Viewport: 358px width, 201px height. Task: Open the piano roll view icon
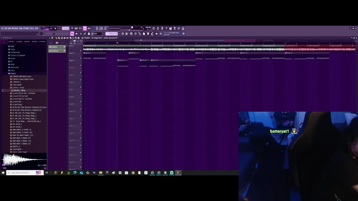pyautogui.click(x=127, y=33)
